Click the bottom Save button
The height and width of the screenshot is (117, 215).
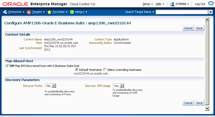(x=199, y=103)
